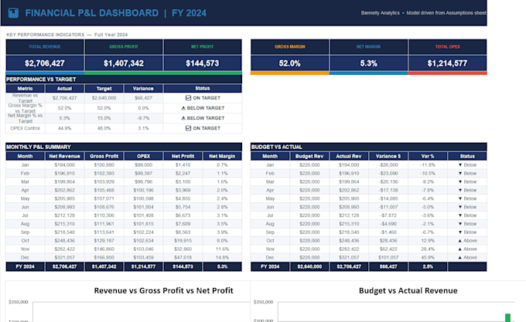
Task: Select the 2.5% FY 2024 total Var % cell
Action: (428, 266)
